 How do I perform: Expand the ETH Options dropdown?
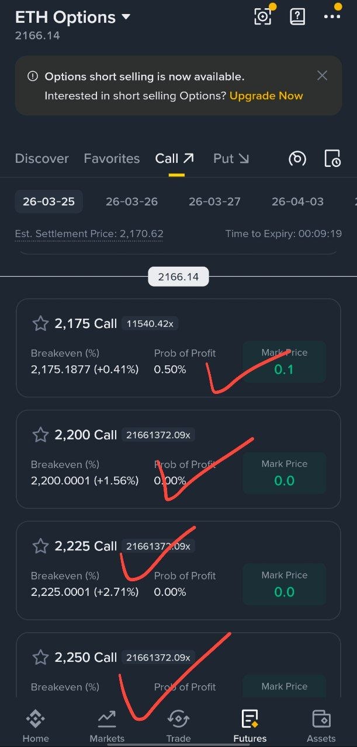[126, 18]
